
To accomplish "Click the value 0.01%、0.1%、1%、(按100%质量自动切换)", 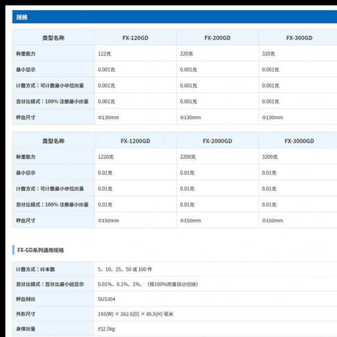I will pos(148,284).
